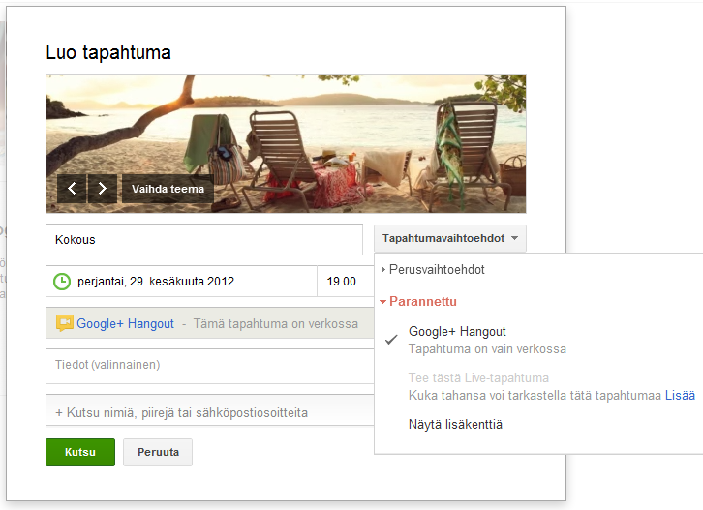Click the yellow Hangout chat bubble icon

click(x=64, y=324)
